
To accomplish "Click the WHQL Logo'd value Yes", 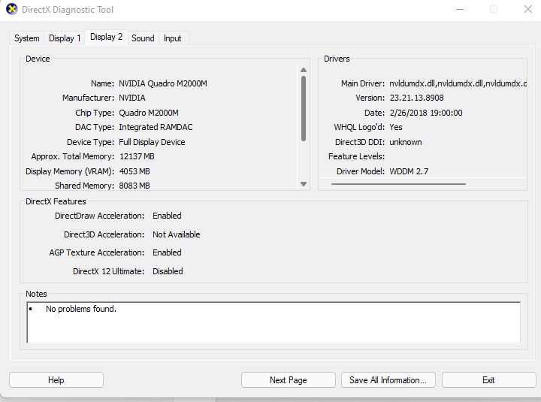I will point(396,127).
